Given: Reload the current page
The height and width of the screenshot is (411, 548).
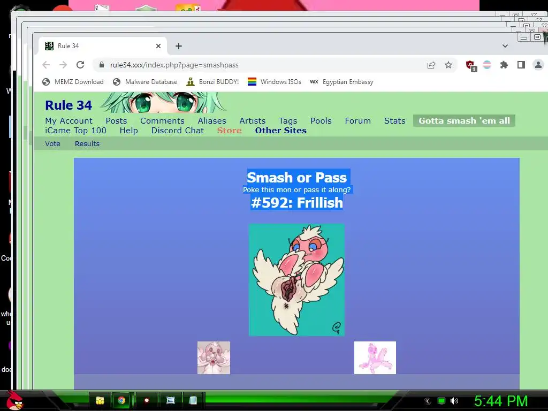Looking at the screenshot, I should point(80,65).
